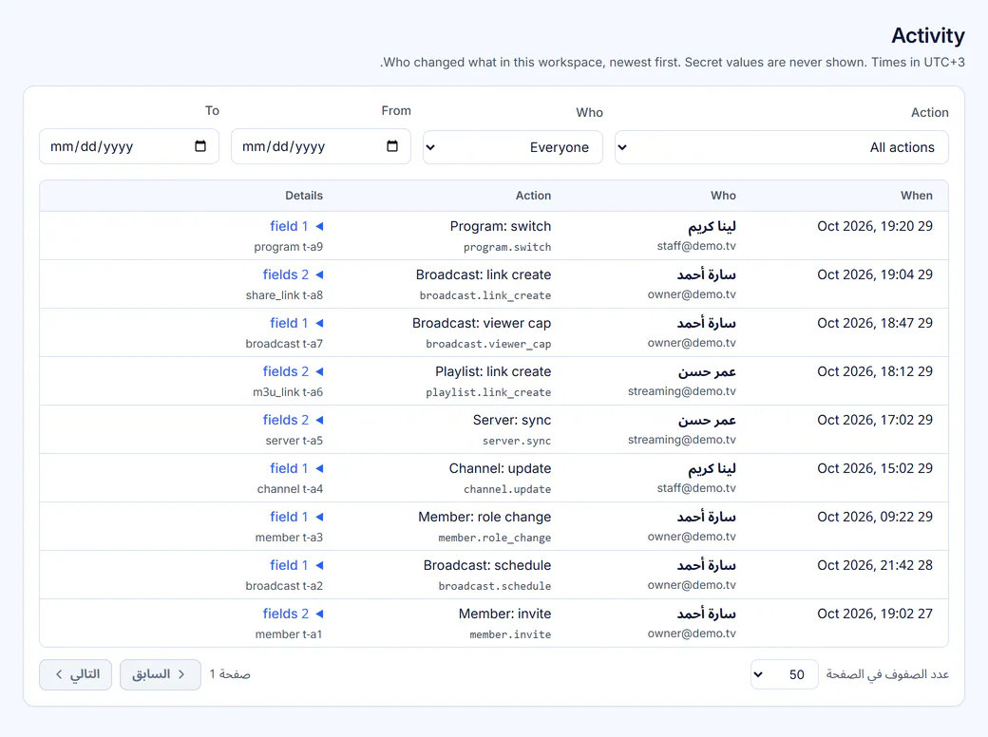Click staff@demo.tv in the Program: switch row
Image resolution: width=988 pixels, height=737 pixels.
point(696,246)
